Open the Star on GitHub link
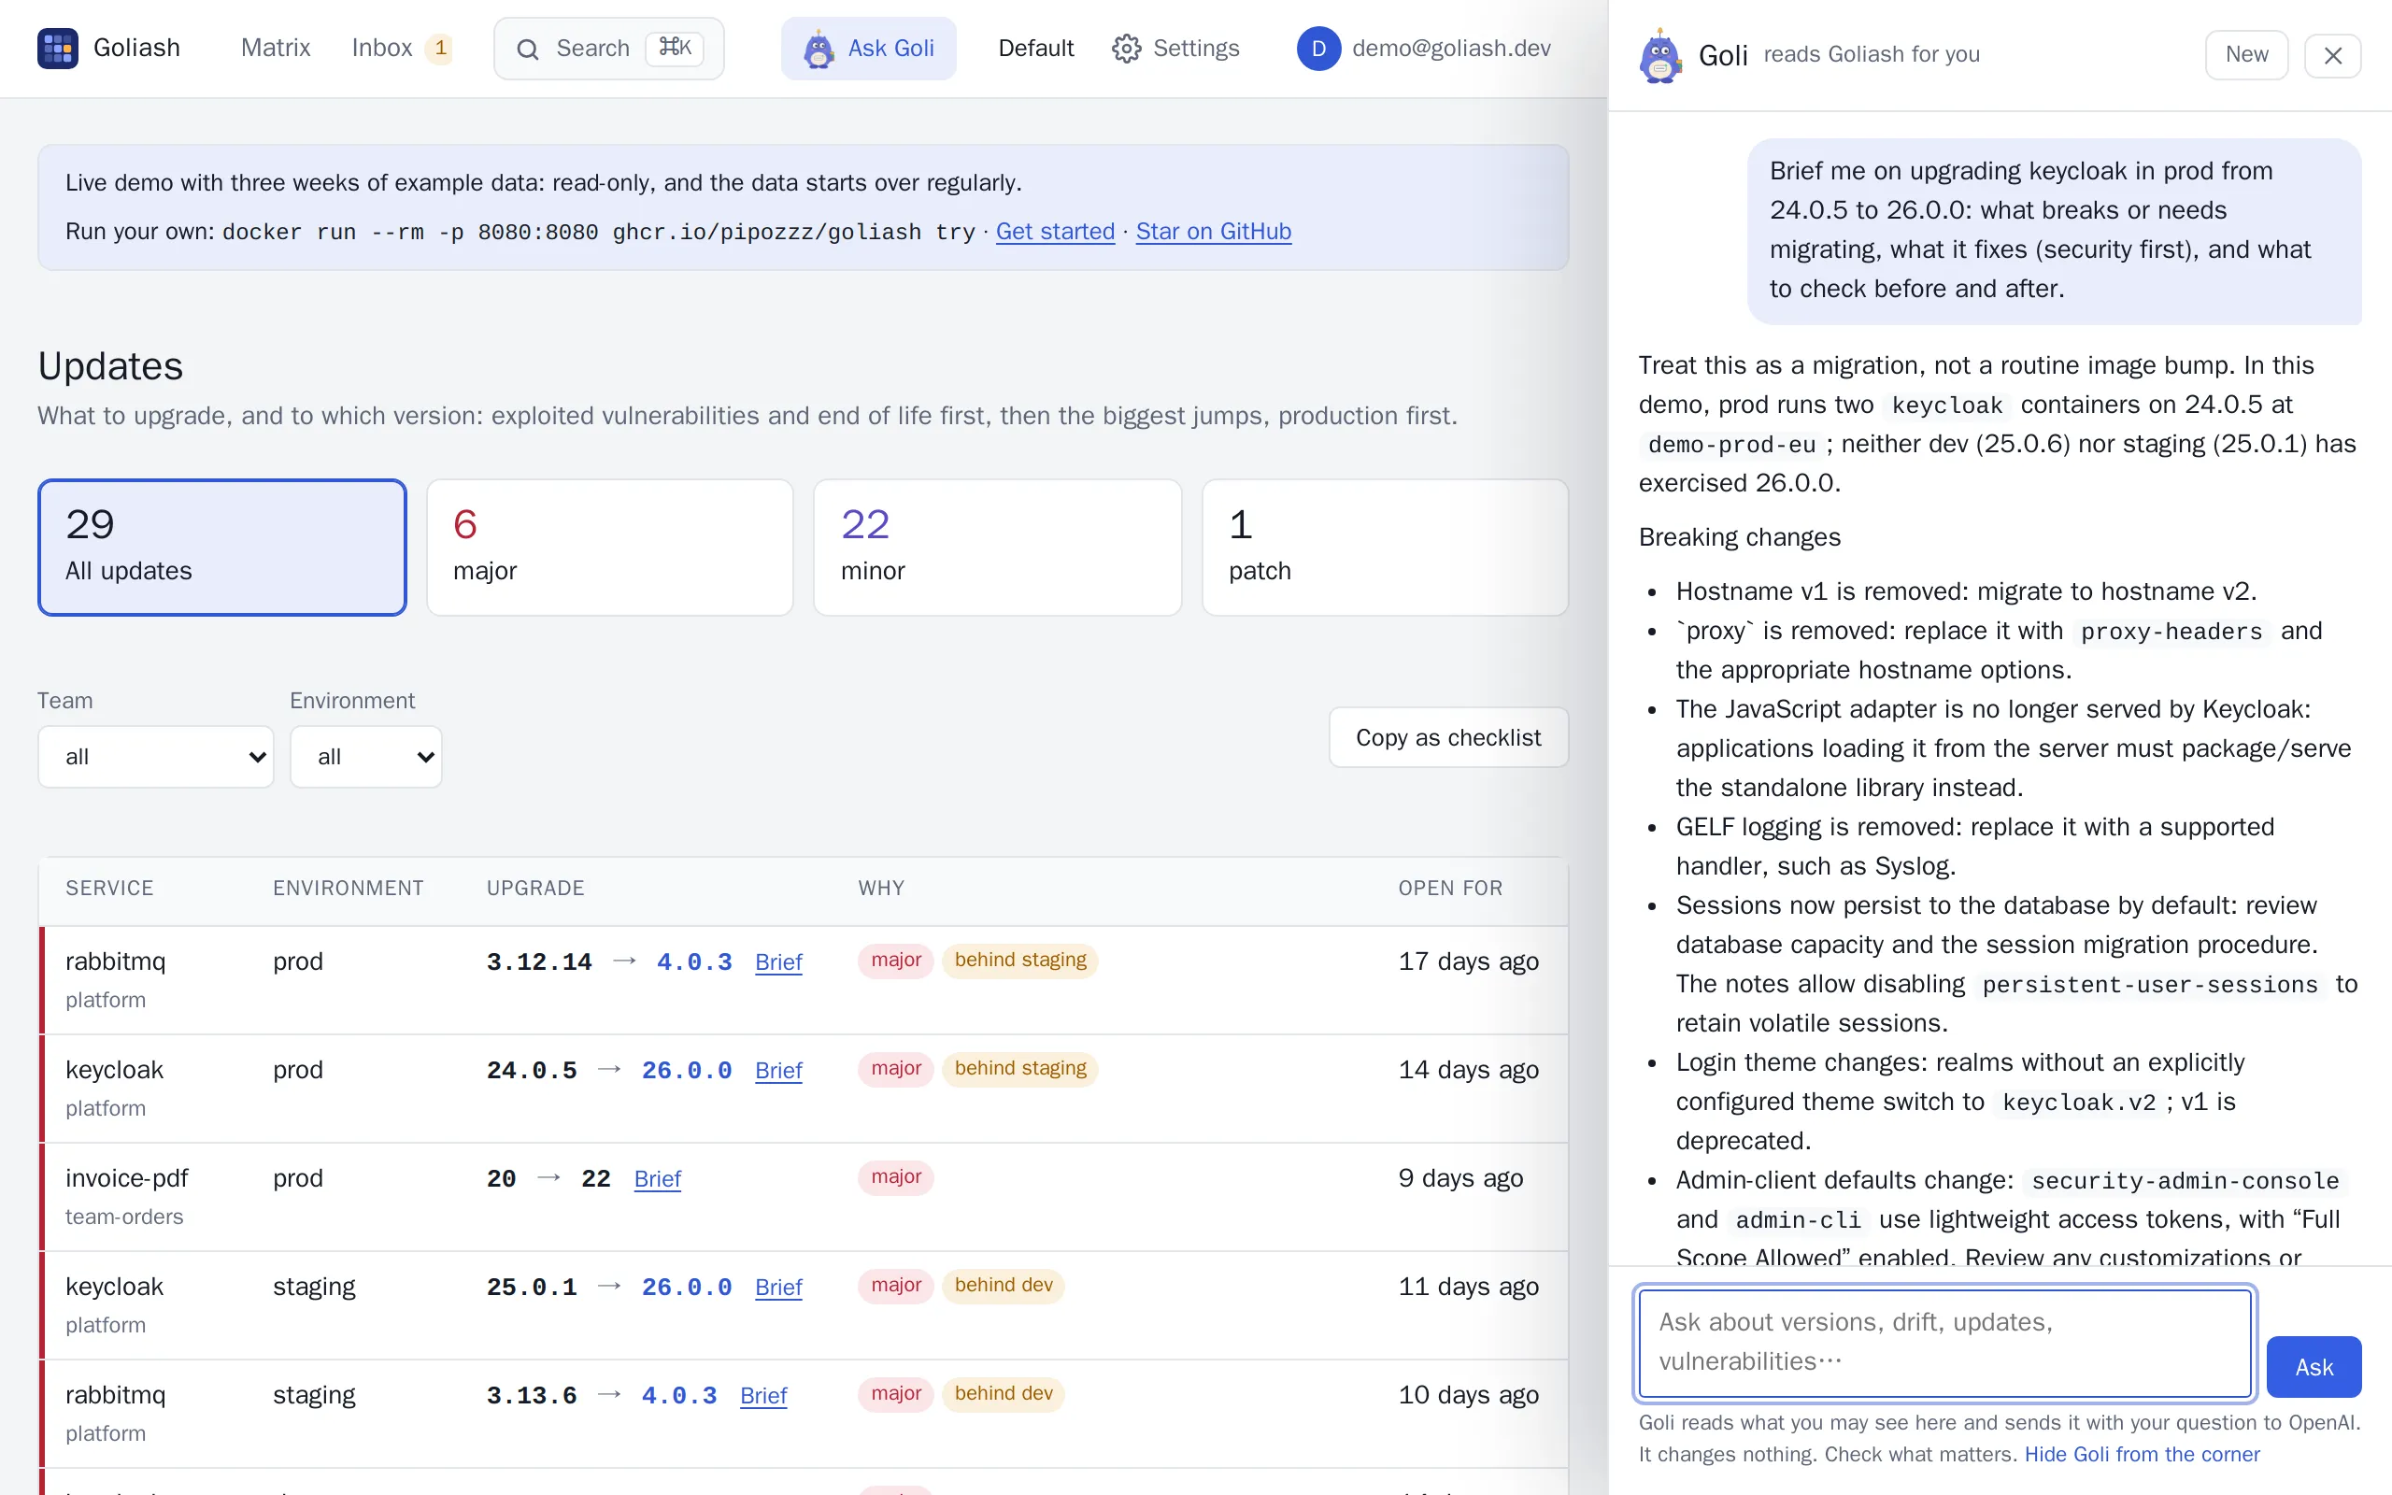 [x=1213, y=232]
